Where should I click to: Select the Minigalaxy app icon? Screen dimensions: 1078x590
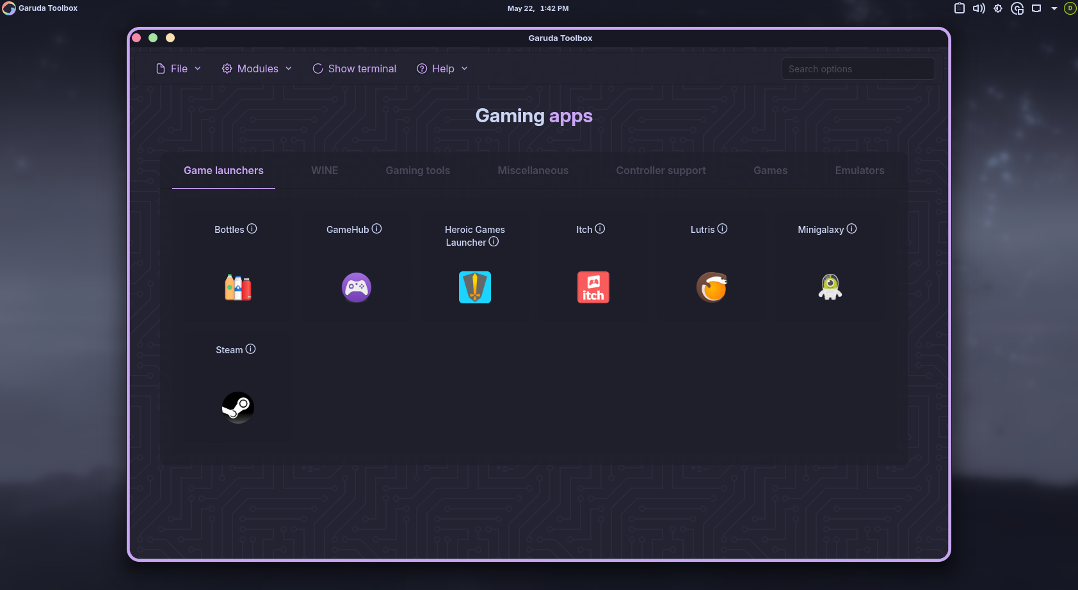click(830, 287)
